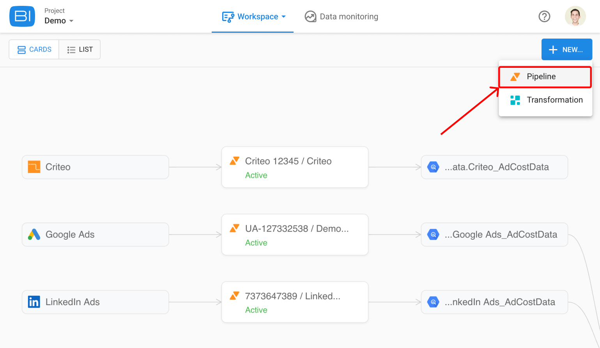Click the Workspace diagram icon
This screenshot has height=348, width=600.
point(228,17)
